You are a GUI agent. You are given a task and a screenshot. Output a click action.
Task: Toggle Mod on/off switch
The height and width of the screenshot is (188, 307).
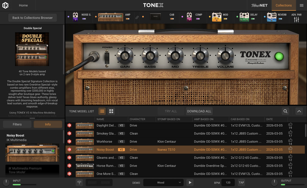(x=225, y=19)
